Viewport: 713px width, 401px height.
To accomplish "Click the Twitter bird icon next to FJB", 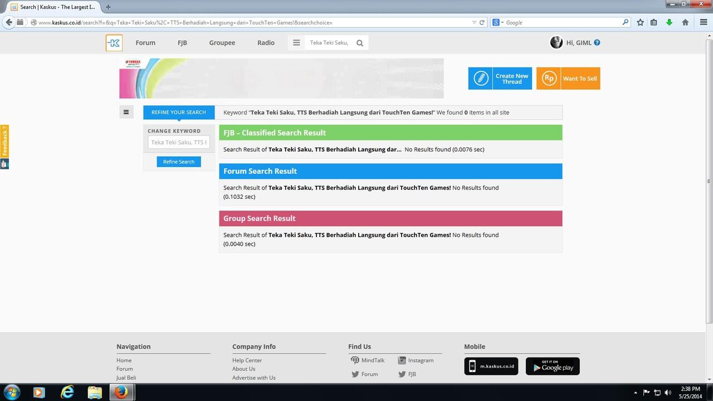I will pos(402,374).
